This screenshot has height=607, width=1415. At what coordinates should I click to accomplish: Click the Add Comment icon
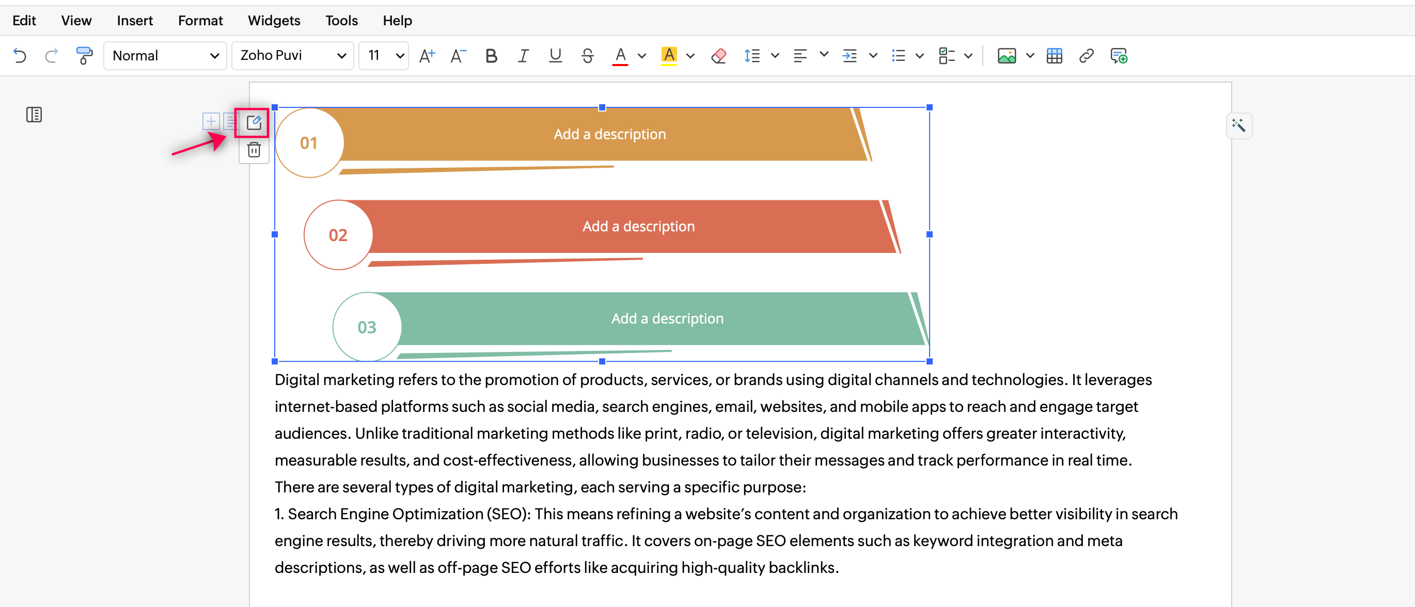click(x=1119, y=55)
